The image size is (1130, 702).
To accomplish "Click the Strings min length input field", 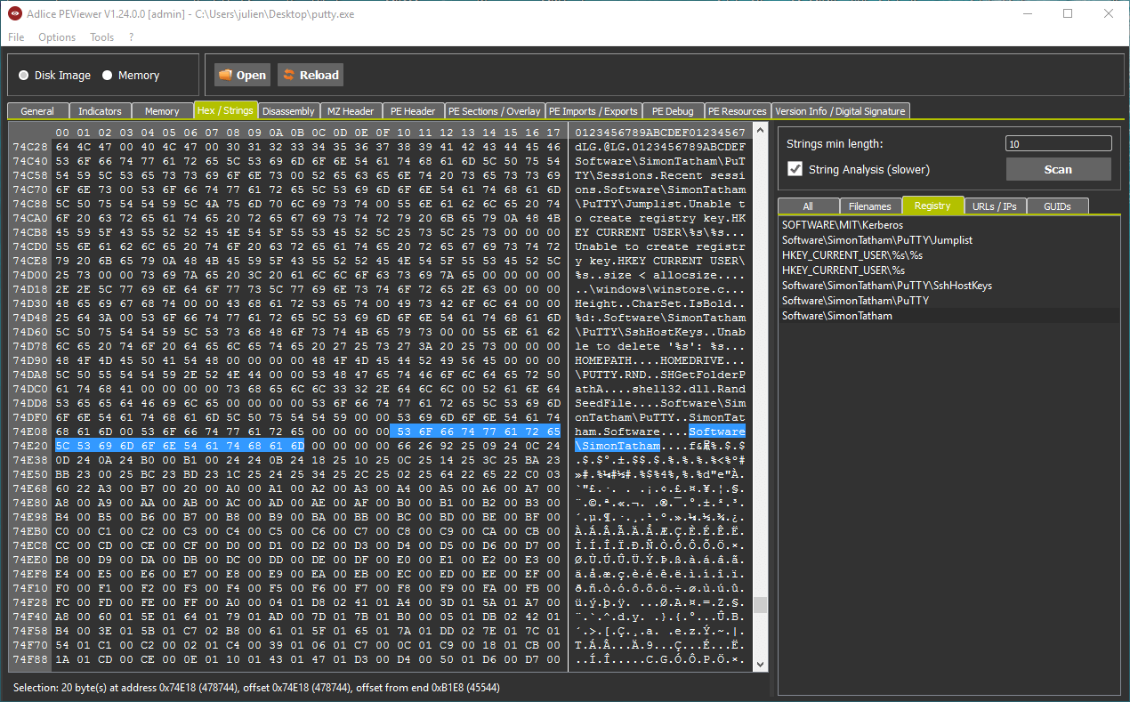I will click(1058, 143).
